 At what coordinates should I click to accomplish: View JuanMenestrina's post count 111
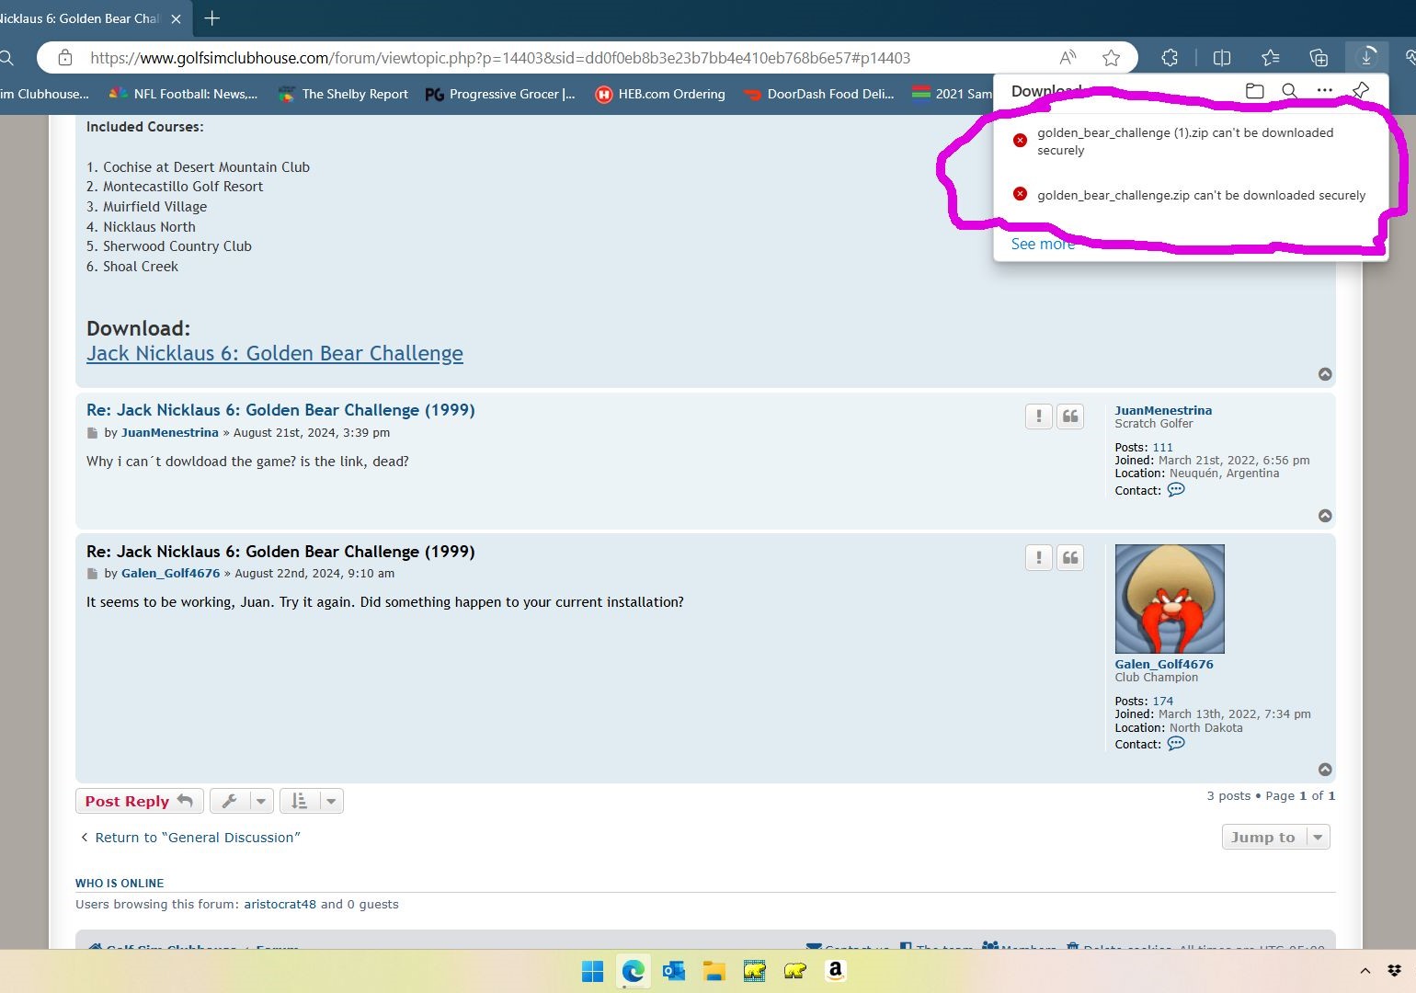[1163, 448]
